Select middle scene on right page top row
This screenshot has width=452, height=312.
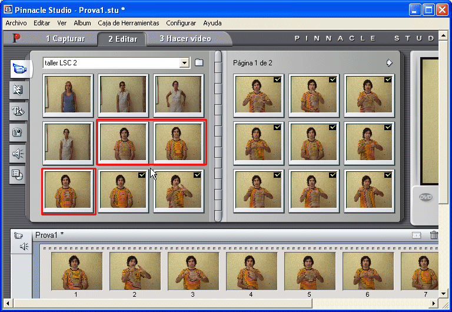point(314,95)
